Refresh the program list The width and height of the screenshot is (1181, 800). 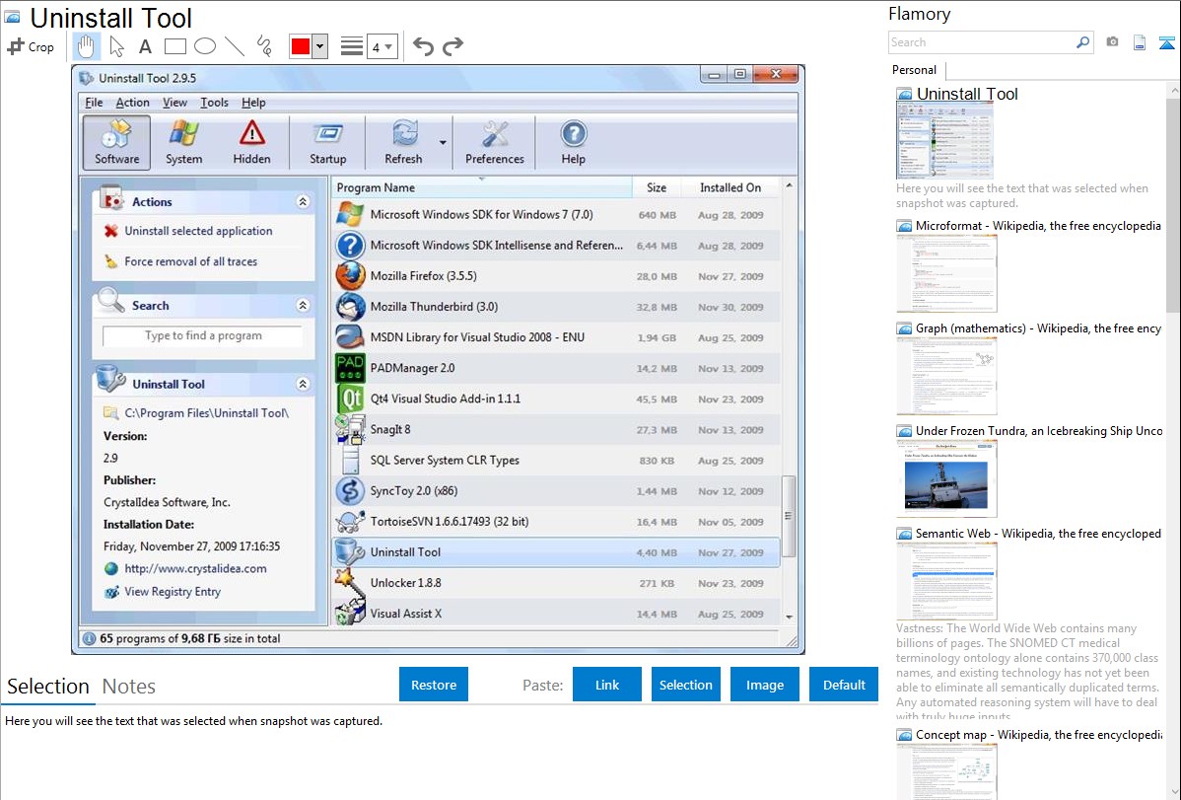[404, 142]
